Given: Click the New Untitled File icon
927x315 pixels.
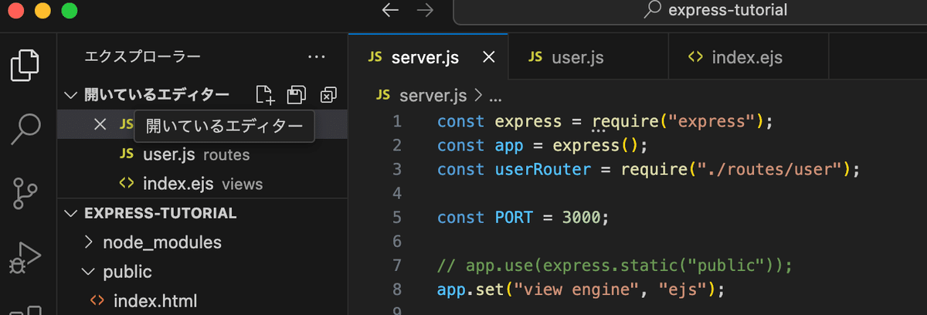Looking at the screenshot, I should (x=265, y=95).
